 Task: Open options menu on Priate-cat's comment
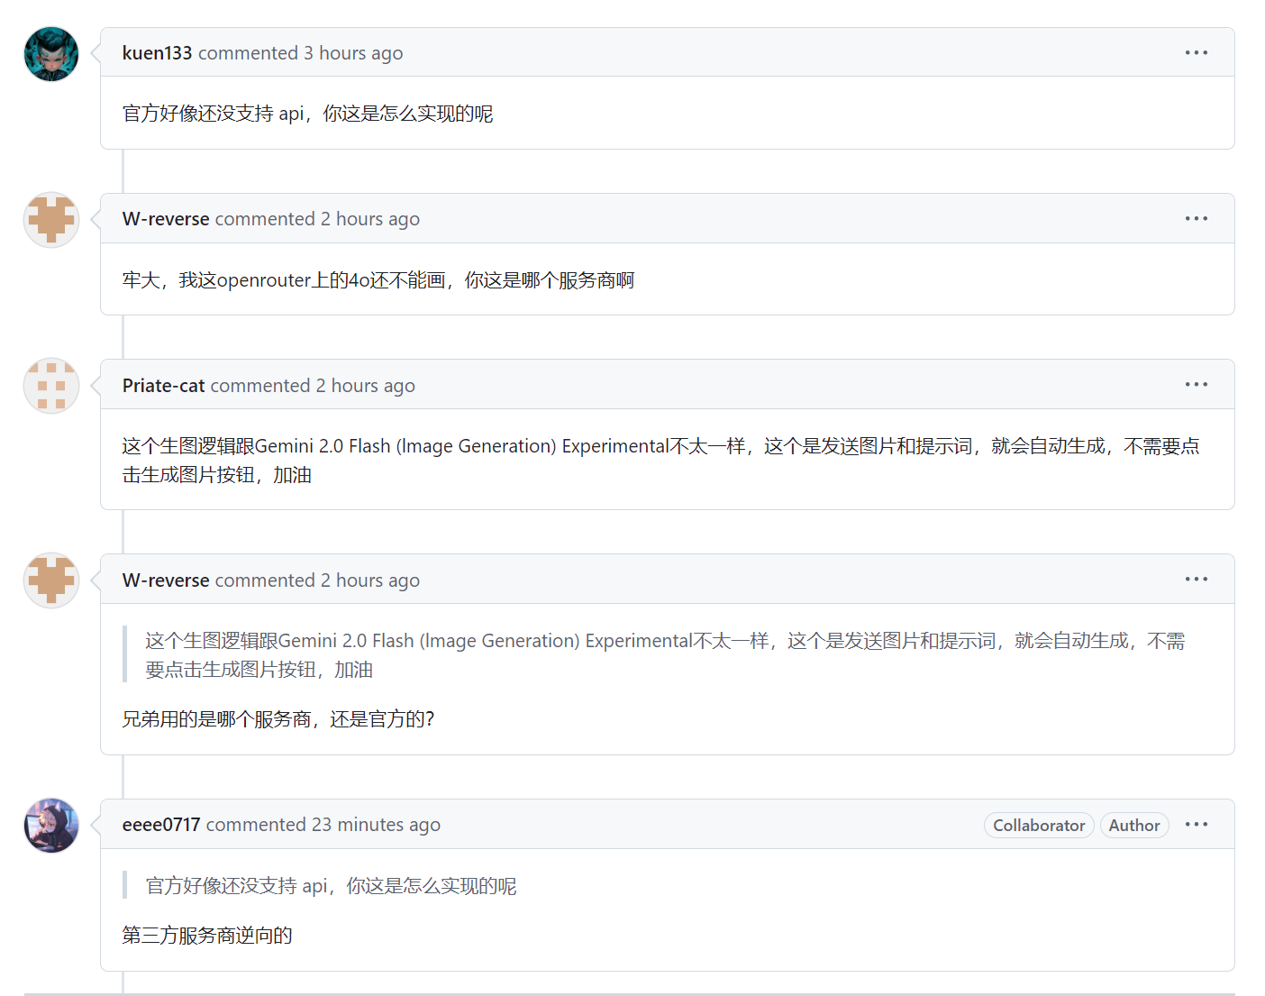point(1197,384)
